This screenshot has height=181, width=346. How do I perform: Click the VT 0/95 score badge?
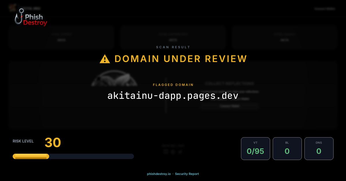click(x=255, y=149)
